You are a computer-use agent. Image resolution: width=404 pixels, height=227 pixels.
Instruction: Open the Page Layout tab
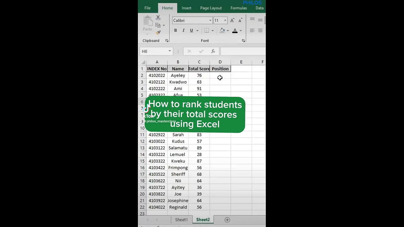[211, 8]
